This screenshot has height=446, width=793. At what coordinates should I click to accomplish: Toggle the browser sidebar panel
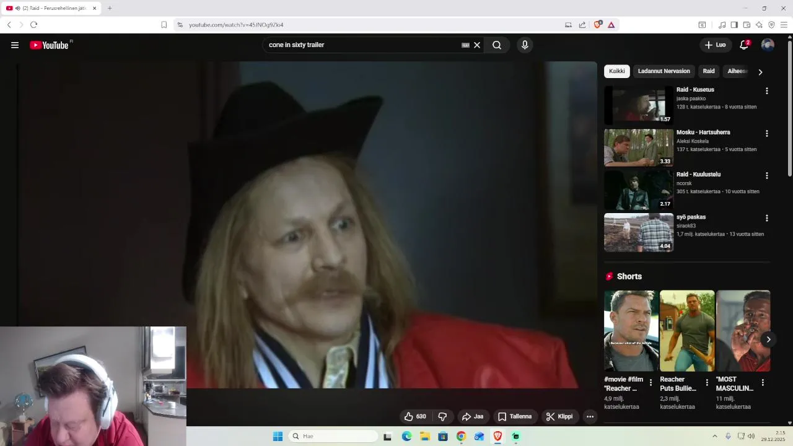734,25
